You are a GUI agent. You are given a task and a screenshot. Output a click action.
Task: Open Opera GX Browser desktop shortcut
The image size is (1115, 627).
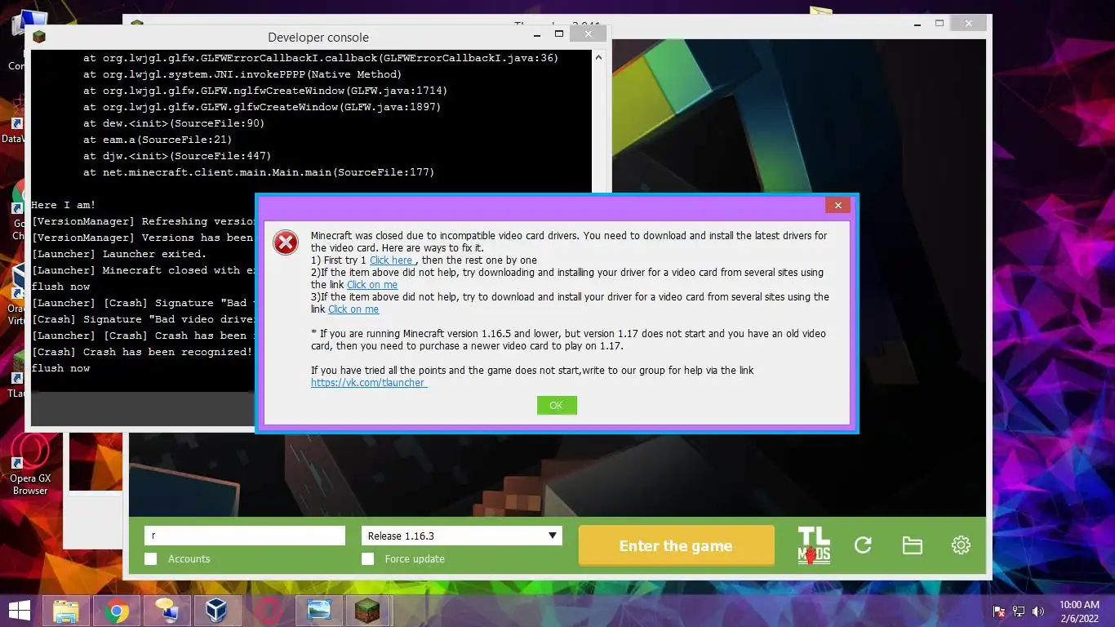pos(30,464)
